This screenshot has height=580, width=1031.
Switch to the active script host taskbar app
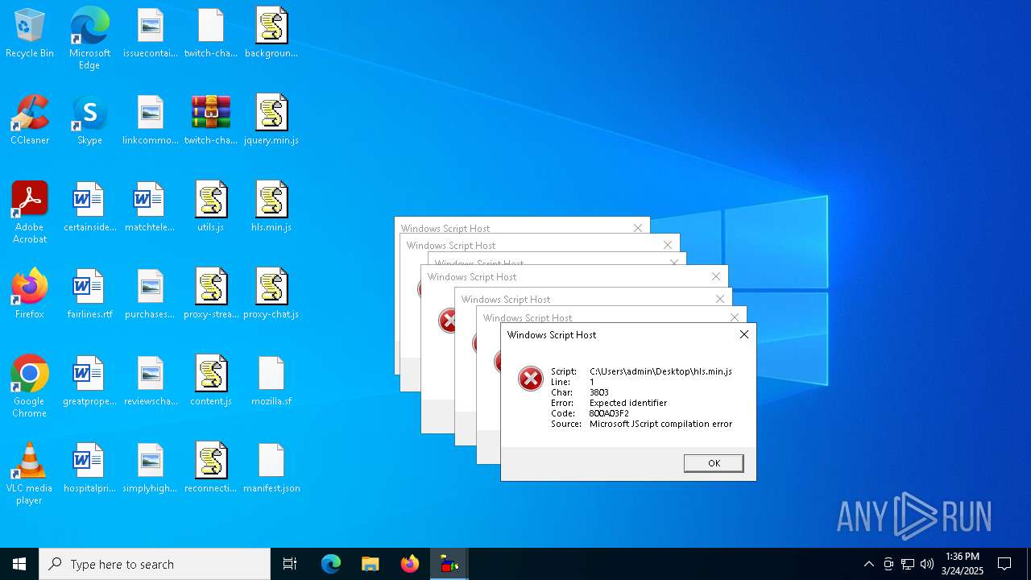click(x=449, y=564)
